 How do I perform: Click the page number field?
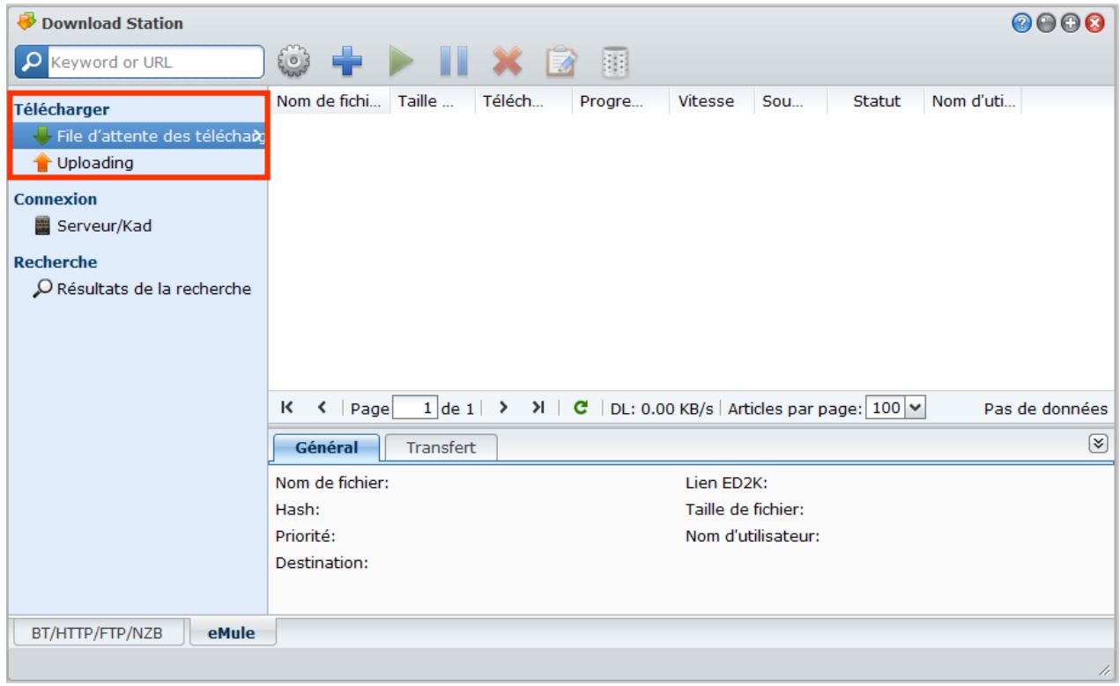[417, 409]
